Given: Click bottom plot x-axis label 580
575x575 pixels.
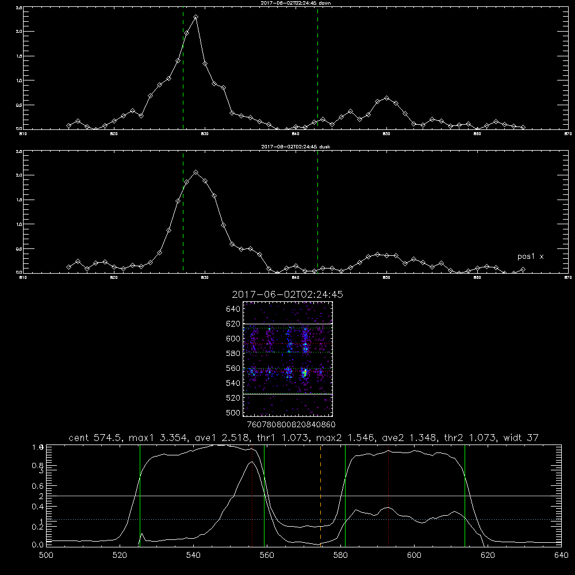Looking at the screenshot, I should 340,555.
